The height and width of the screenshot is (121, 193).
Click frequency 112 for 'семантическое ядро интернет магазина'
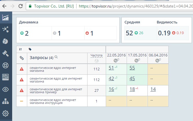click(x=96, y=69)
